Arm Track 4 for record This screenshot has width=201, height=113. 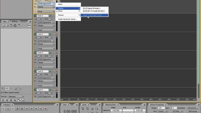57,53
